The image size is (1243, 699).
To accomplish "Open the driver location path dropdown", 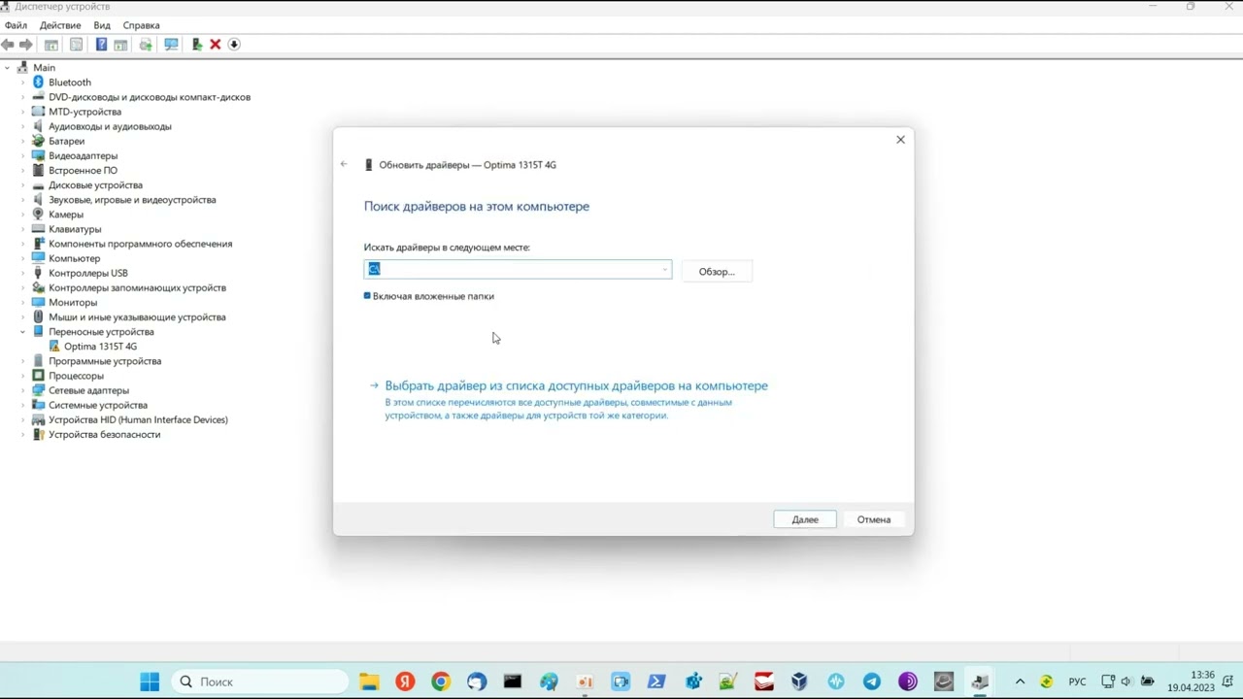I will (665, 270).
